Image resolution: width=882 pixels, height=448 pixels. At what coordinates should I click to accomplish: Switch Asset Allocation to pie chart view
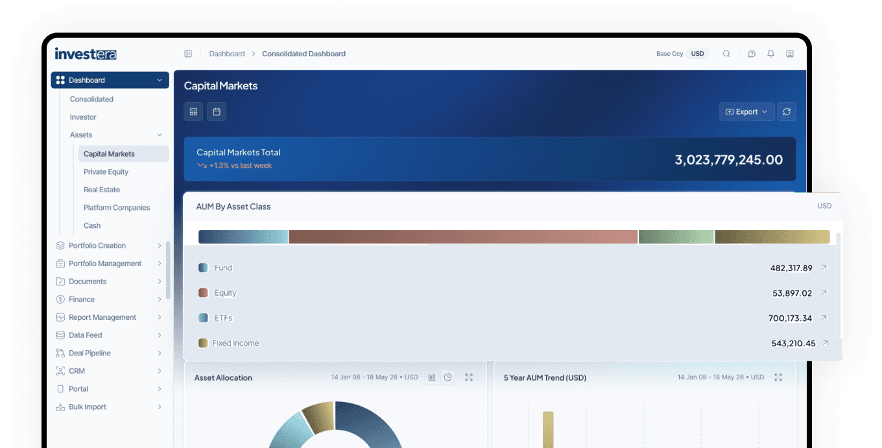pos(447,377)
